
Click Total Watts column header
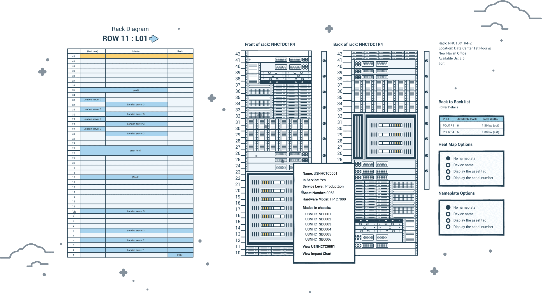click(x=490, y=119)
